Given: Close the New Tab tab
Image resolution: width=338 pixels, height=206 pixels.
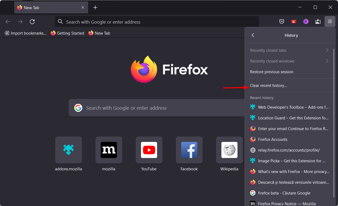Looking at the screenshot, I should 83,8.
